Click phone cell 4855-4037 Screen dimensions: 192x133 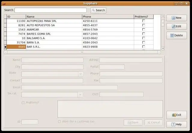pos(108,25)
